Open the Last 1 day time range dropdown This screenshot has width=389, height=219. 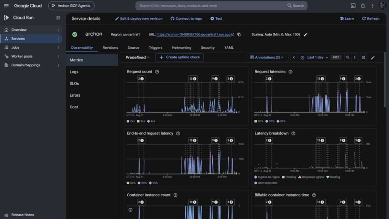(315, 58)
